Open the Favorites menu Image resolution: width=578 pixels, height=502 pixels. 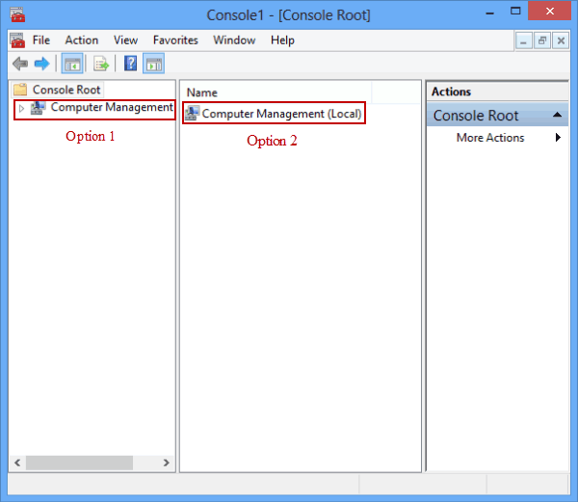(175, 40)
